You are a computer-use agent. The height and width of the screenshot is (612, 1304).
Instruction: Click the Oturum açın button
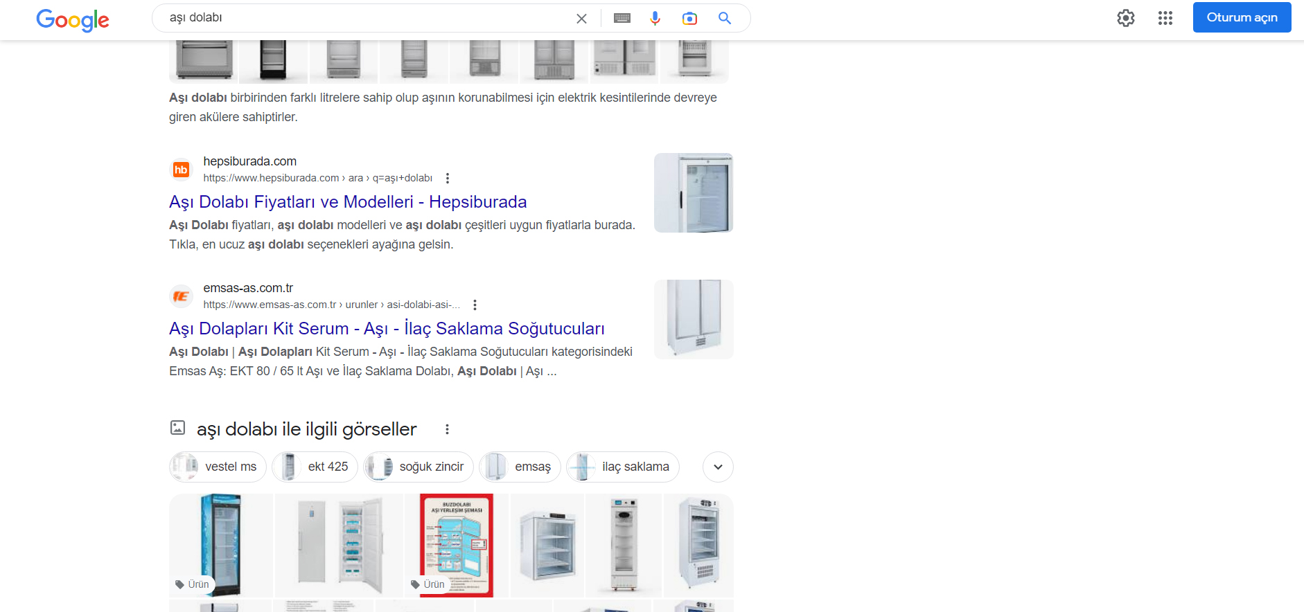click(x=1242, y=17)
